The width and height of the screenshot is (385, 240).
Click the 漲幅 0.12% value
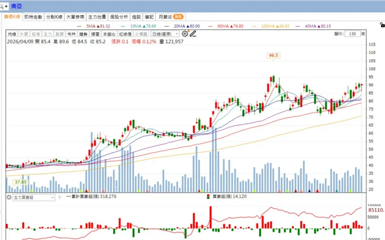144,42
